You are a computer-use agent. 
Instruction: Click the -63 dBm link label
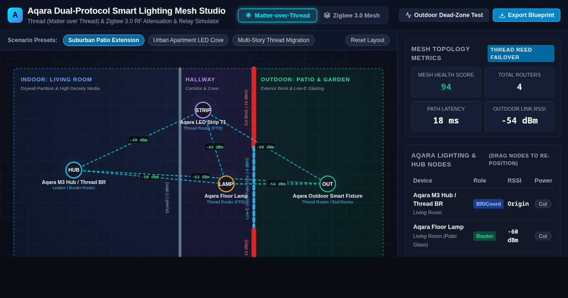click(201, 177)
